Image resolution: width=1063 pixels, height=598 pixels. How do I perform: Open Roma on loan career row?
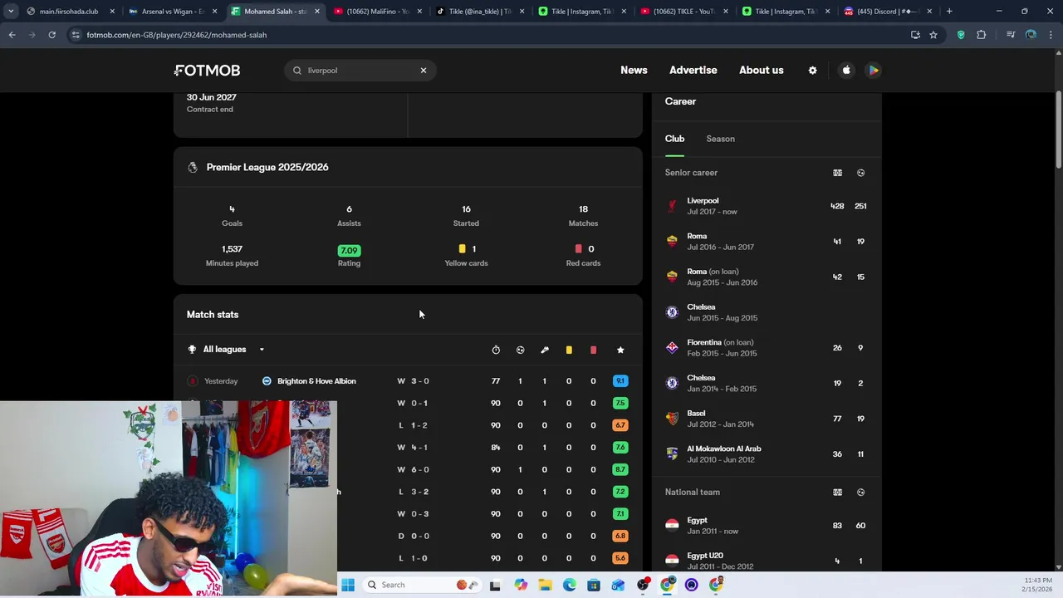[x=766, y=277]
